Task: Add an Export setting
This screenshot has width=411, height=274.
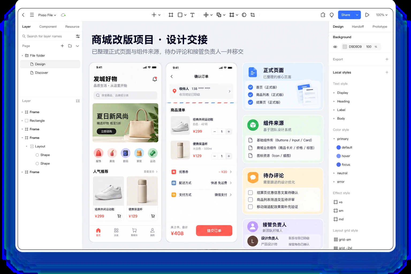Action: pos(387,59)
